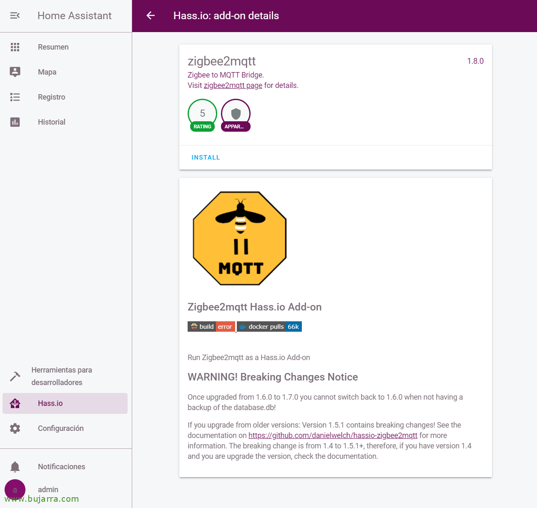Open Mapa in the sidebar
Screen dimensions: 537x508
pyautogui.click(x=66, y=72)
